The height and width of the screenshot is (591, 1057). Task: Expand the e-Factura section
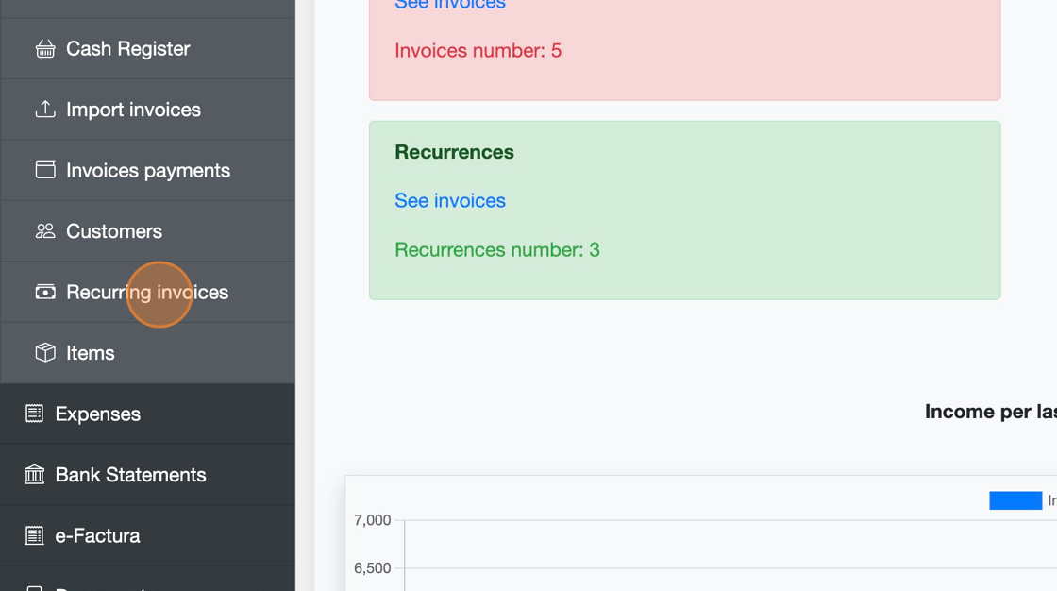pyautogui.click(x=97, y=535)
